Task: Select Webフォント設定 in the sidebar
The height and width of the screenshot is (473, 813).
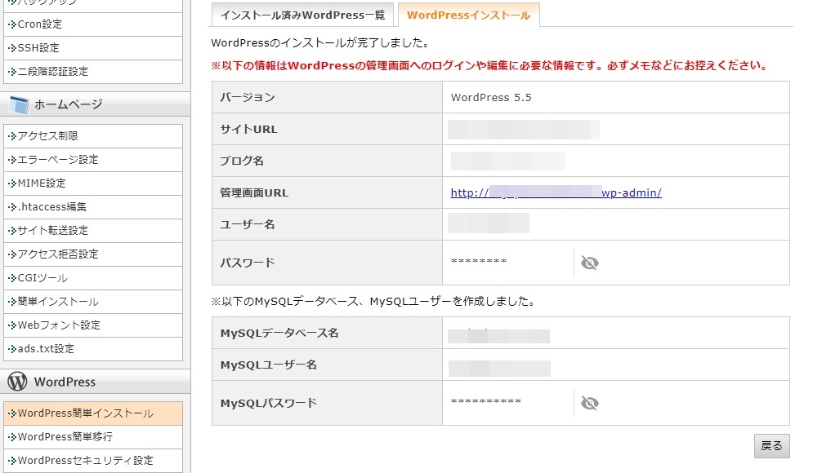Action: [58, 325]
